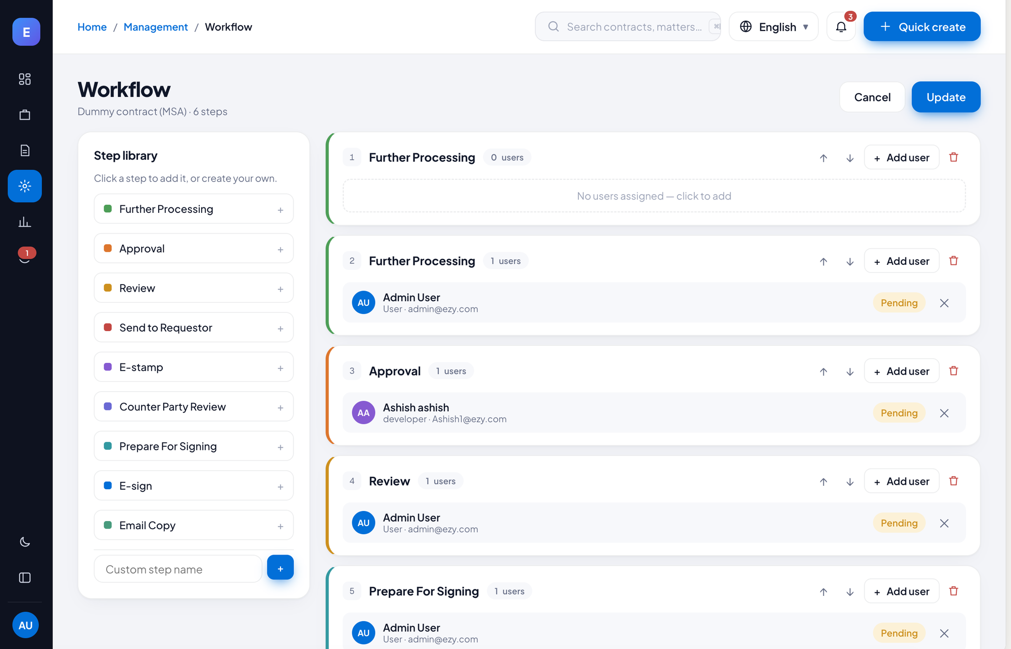Open the English language dropdown
1011x649 pixels.
click(x=774, y=27)
